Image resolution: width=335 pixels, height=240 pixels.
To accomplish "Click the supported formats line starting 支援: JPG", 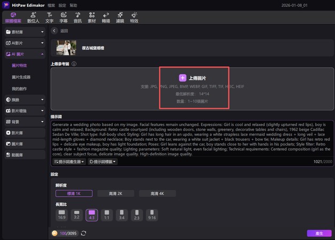I will 192,86.
